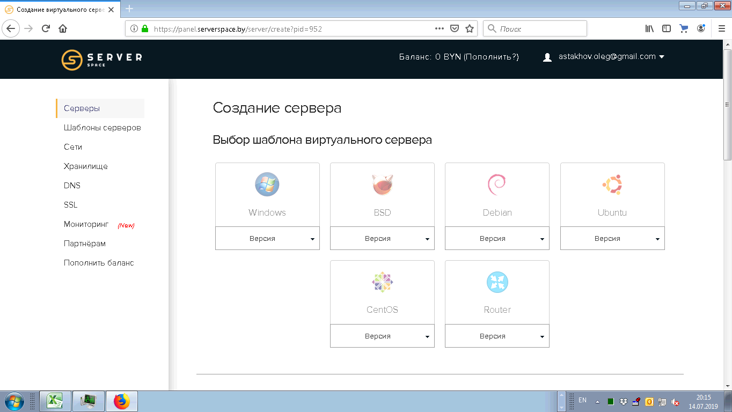
Task: Click the Windows OS template icon
Action: [x=267, y=185]
